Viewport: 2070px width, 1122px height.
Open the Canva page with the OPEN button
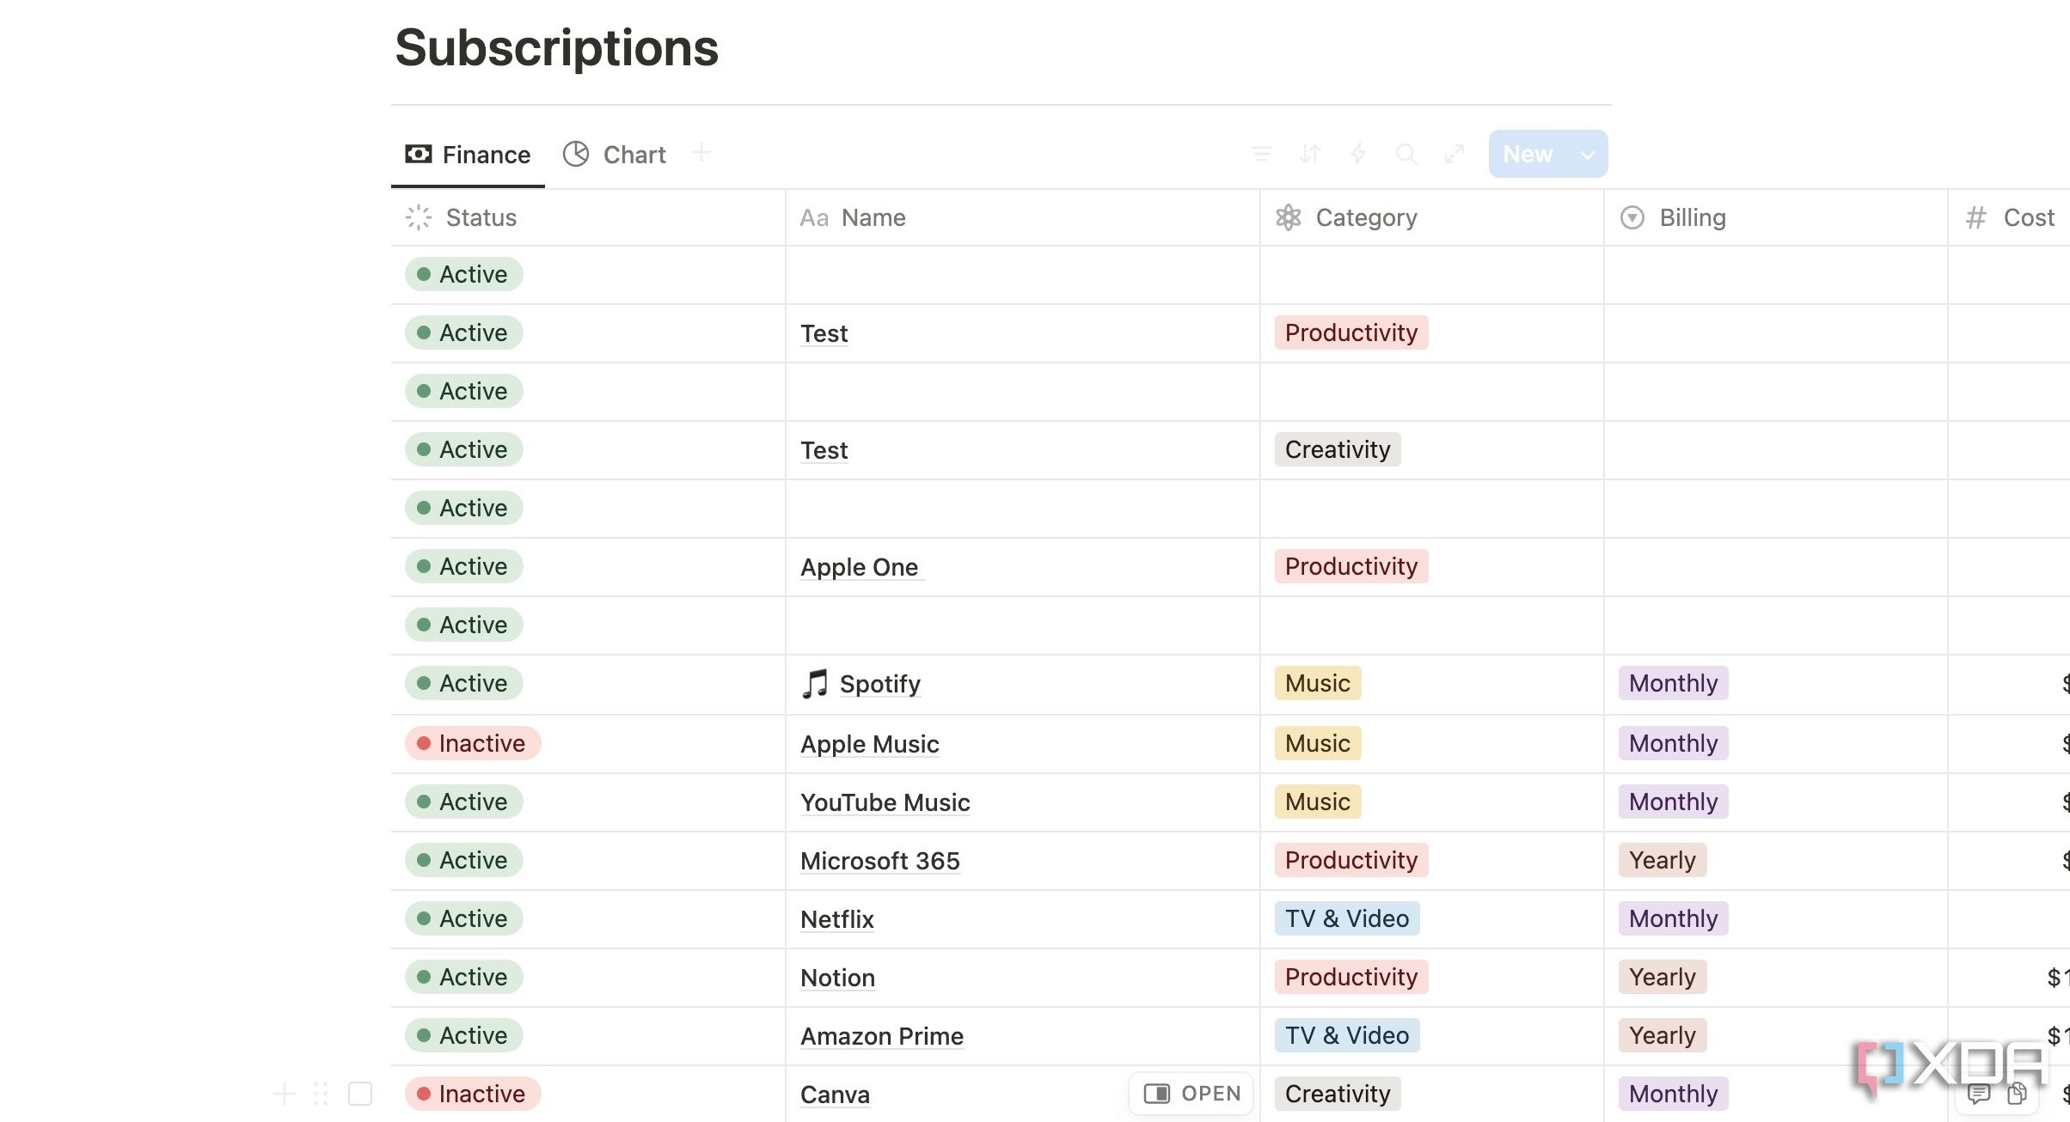[1191, 1094]
